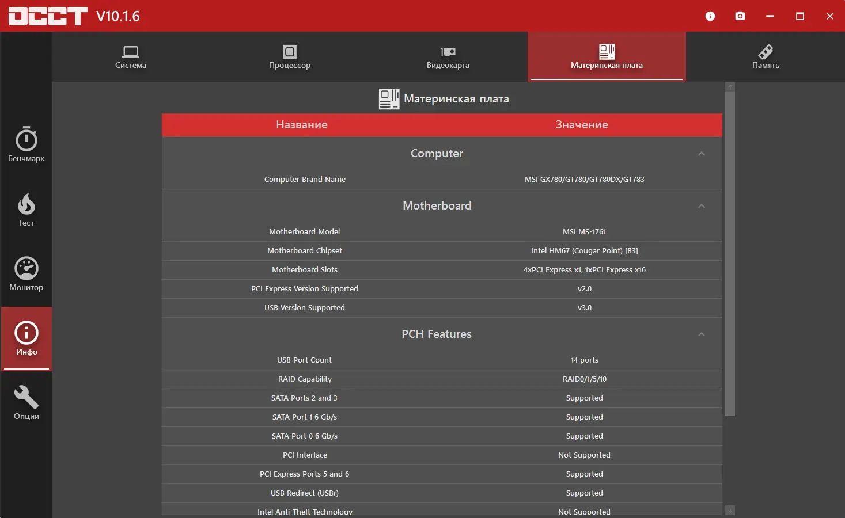845x518 pixels.
Task: Click the 14 ports value
Action: point(584,360)
